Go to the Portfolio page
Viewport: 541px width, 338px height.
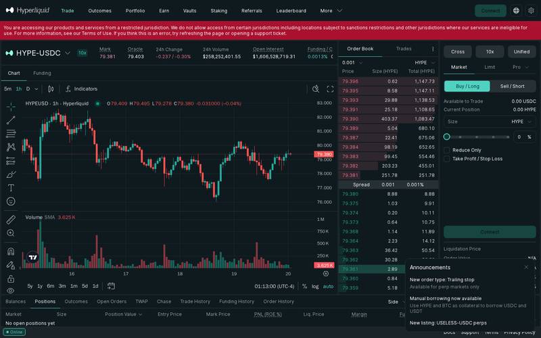point(135,11)
